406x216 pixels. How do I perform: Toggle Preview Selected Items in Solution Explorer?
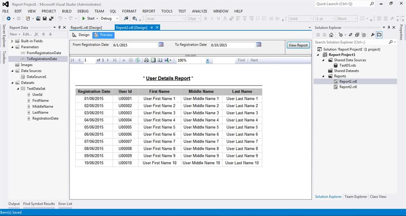[x=379, y=35]
